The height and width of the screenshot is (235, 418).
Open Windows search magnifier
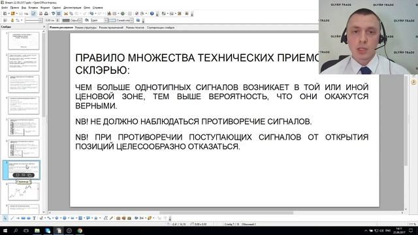click(x=16, y=230)
